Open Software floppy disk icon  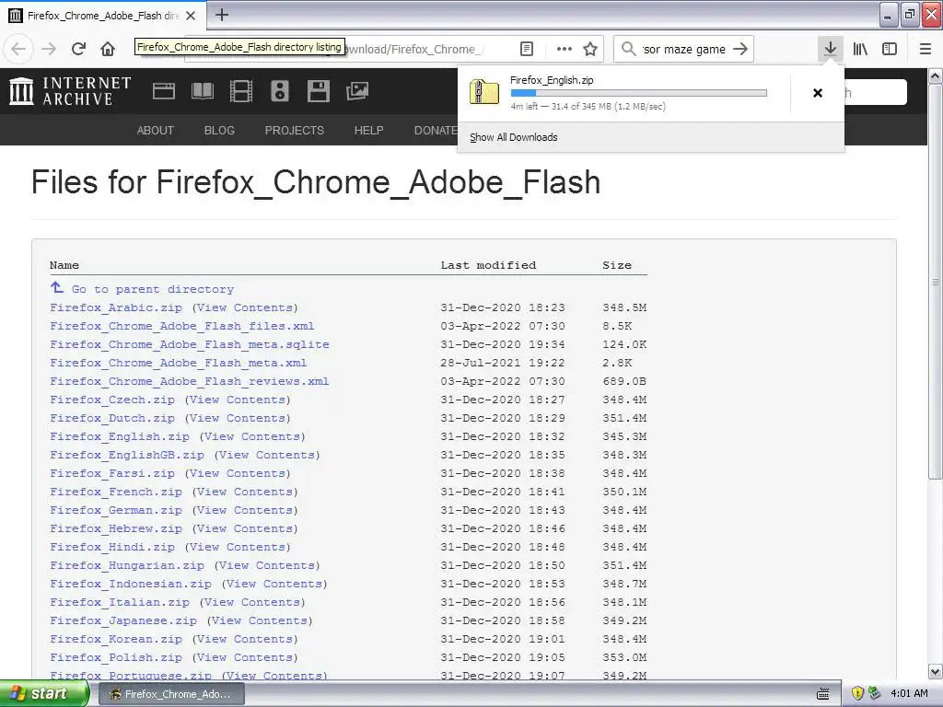318,91
